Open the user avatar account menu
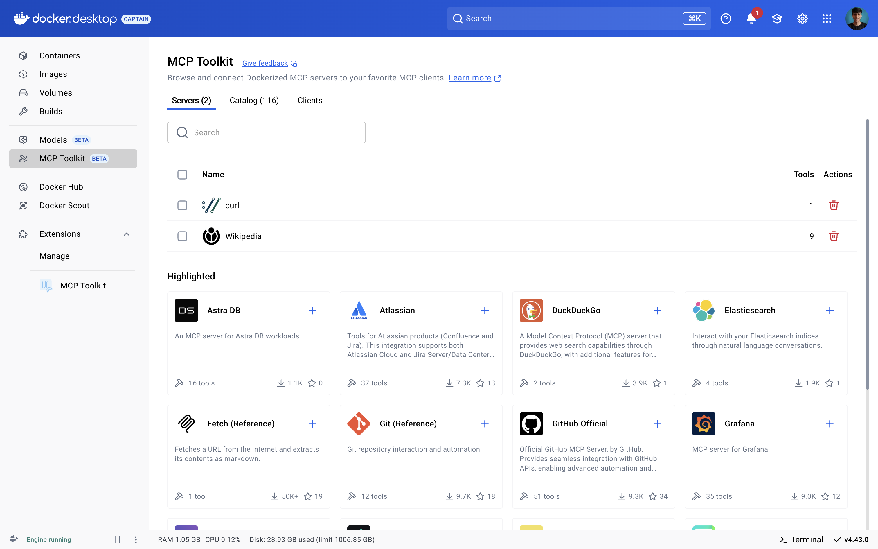The height and width of the screenshot is (549, 878). coord(857,19)
